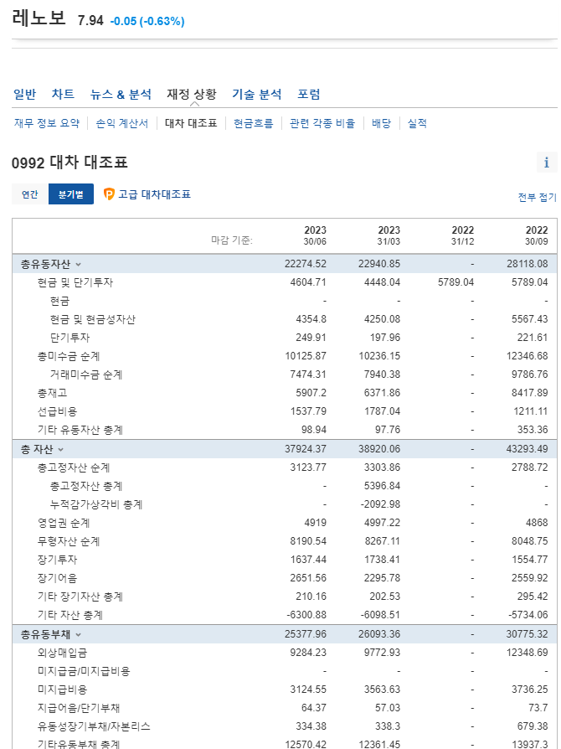Click the price change -0.05 (-0.63%)
The image size is (561, 749).
point(147,22)
